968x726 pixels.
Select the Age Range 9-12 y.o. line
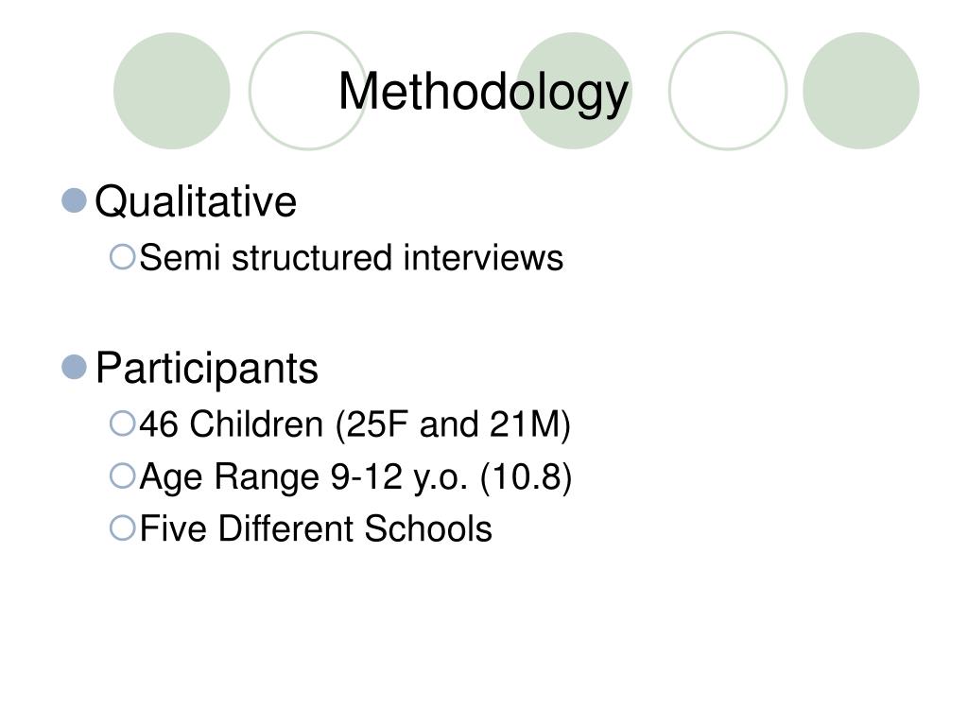click(x=356, y=477)
